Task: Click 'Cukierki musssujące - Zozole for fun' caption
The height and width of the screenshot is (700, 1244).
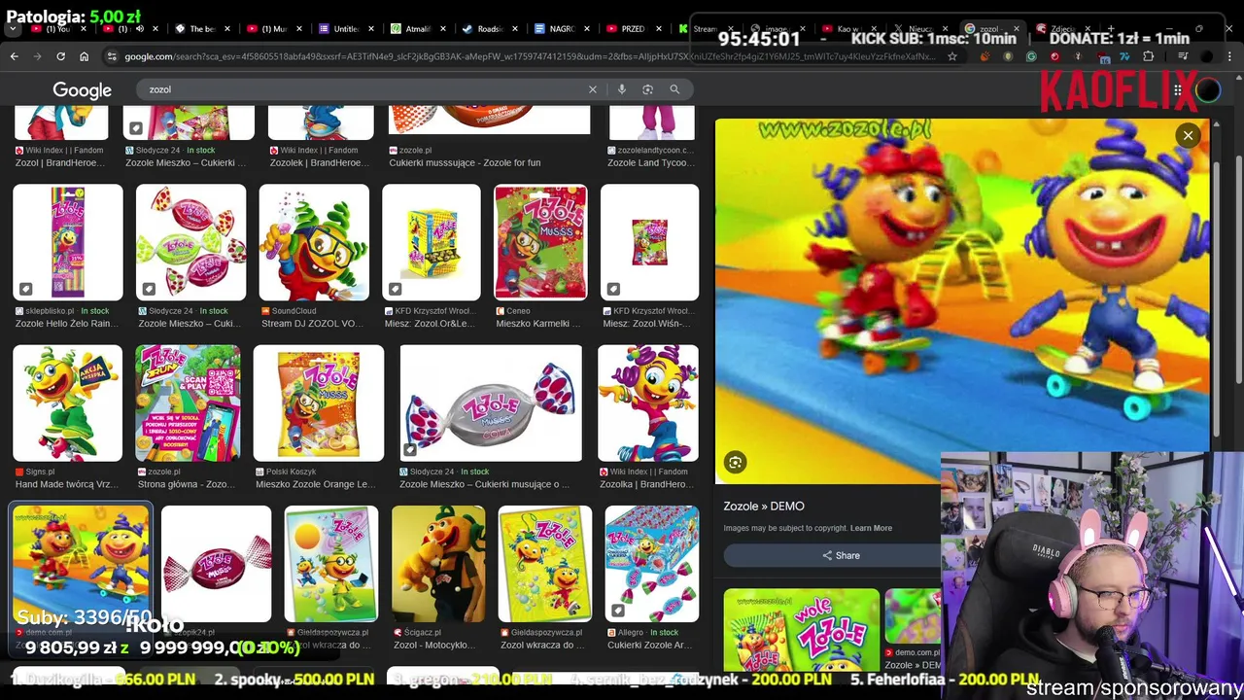Action: (x=465, y=162)
